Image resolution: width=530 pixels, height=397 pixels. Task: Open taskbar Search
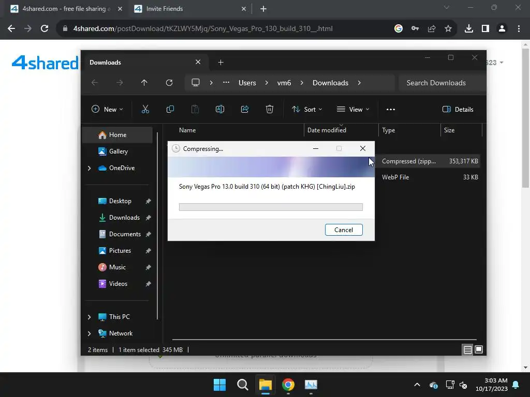click(242, 385)
